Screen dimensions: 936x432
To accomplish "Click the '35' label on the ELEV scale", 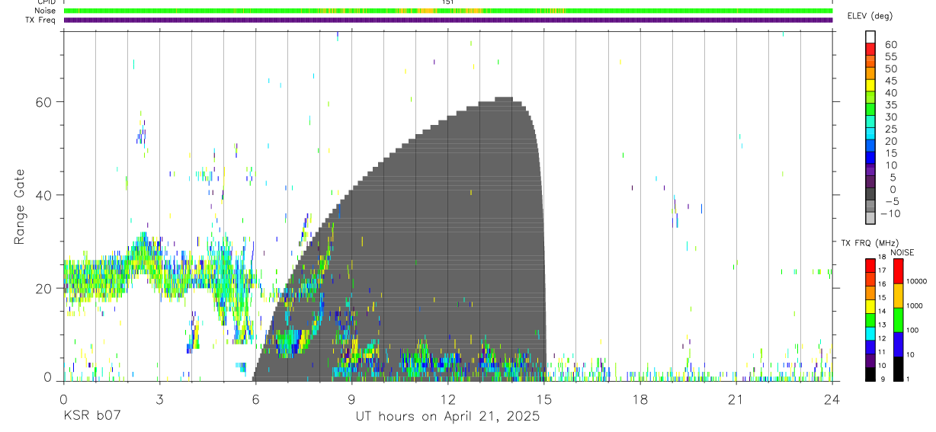I will tap(890, 105).
